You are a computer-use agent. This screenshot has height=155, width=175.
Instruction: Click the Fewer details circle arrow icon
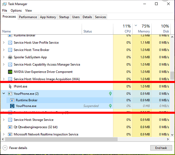pos(5,148)
